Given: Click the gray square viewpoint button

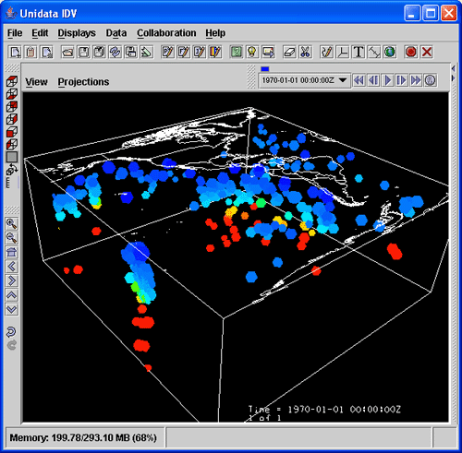Looking at the screenshot, I should [12, 157].
